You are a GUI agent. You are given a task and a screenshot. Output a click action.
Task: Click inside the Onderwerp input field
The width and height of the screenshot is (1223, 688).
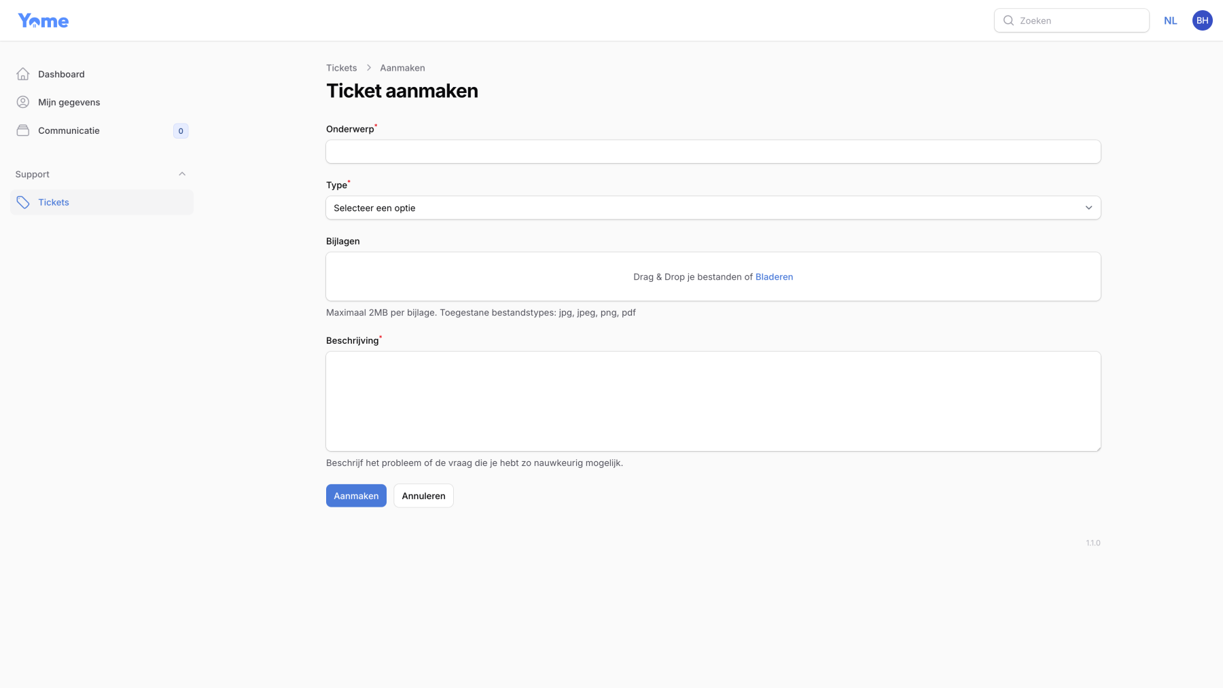[x=712, y=151]
